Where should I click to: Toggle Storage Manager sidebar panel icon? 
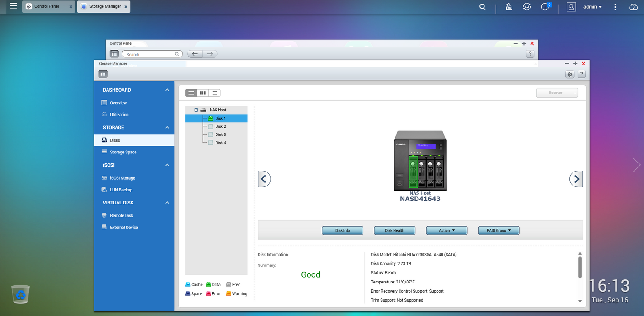[x=103, y=74]
